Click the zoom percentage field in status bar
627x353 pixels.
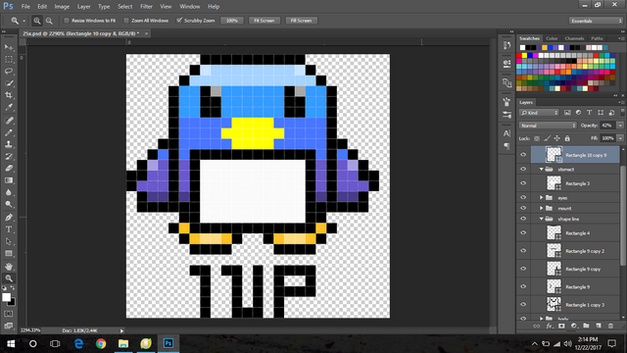point(30,330)
